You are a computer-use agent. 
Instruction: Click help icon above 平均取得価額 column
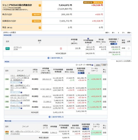[88, 39]
